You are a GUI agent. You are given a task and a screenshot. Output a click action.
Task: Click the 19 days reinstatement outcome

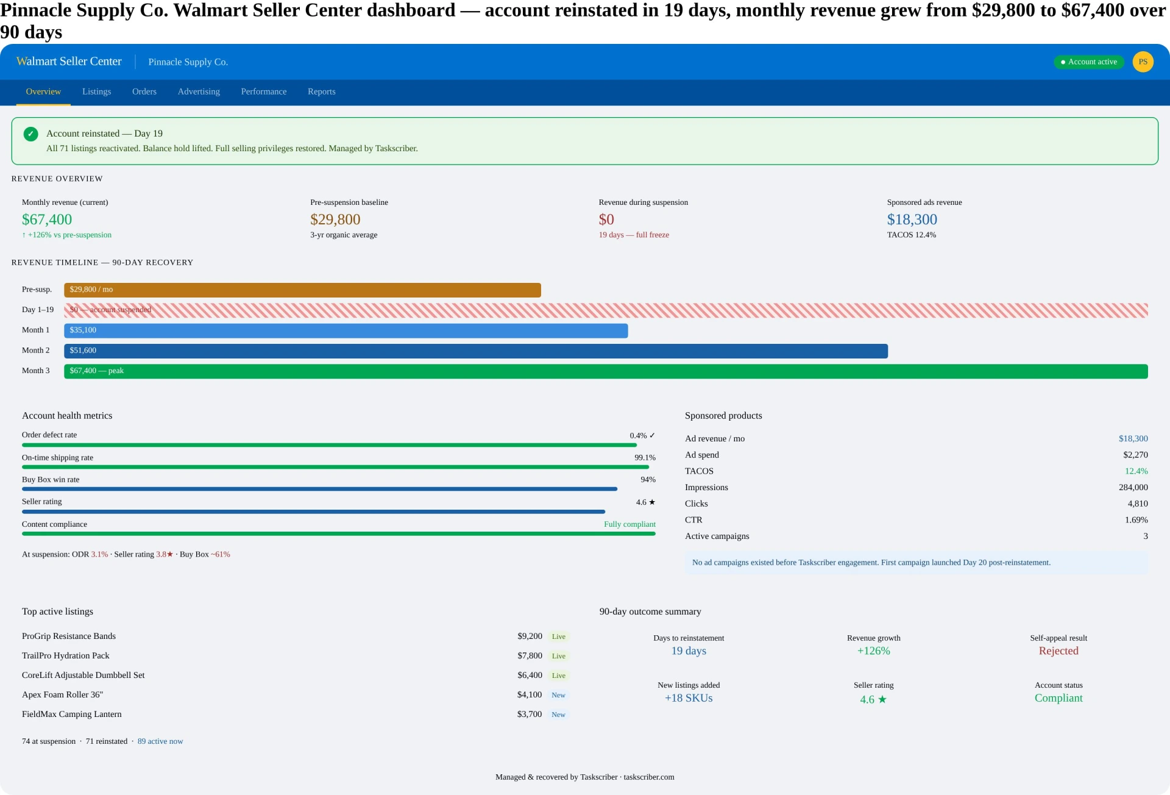689,651
